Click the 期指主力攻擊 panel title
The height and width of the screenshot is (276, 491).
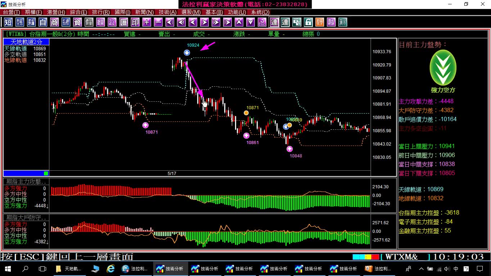(x=26, y=182)
